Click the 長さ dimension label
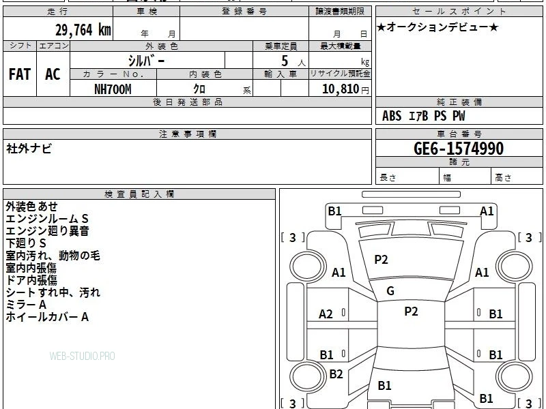Image resolution: width=546 pixels, height=409 pixels. [x=388, y=178]
